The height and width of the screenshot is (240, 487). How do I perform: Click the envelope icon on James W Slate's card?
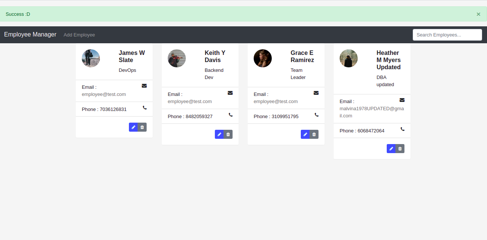point(144,86)
